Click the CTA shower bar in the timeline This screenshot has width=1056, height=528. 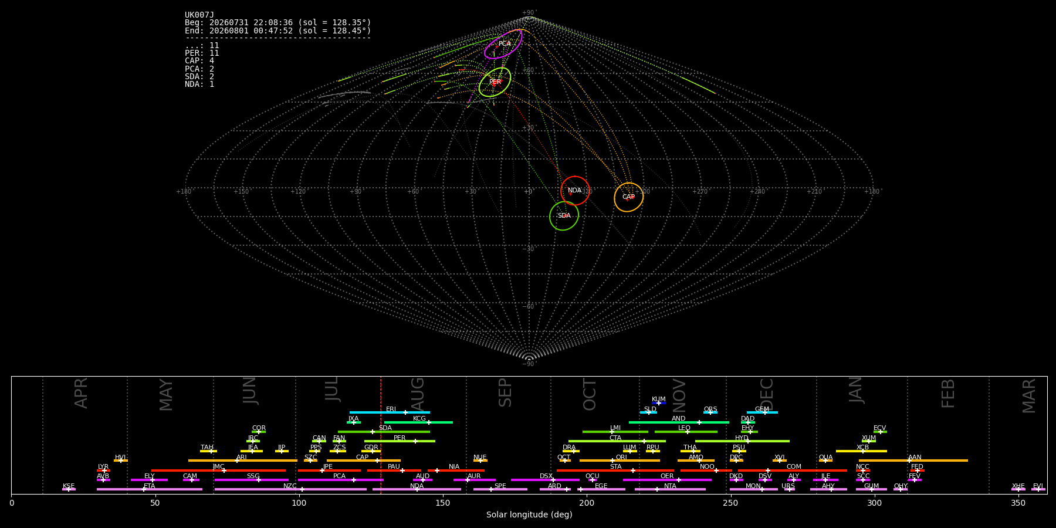pos(617,441)
